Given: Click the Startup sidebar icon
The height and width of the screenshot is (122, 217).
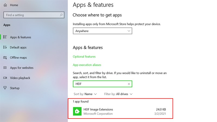Looking at the screenshot, I should [5, 88].
